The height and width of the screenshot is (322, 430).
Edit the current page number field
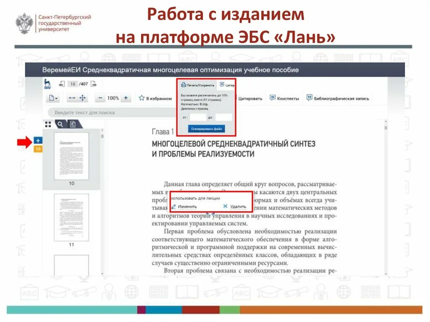coord(72,84)
